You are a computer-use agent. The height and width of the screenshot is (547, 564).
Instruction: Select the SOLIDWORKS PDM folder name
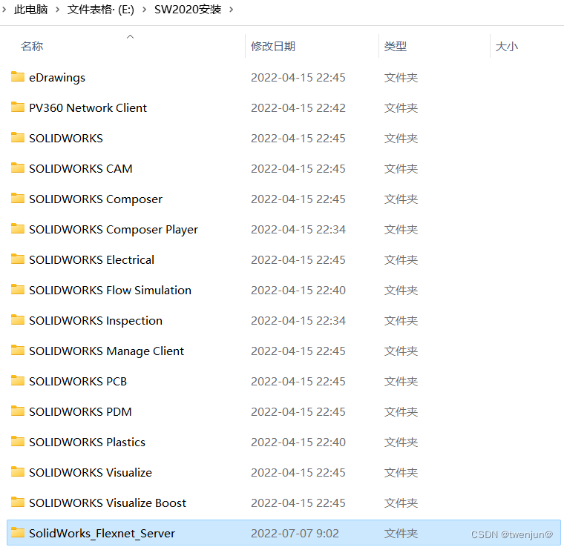(x=80, y=412)
